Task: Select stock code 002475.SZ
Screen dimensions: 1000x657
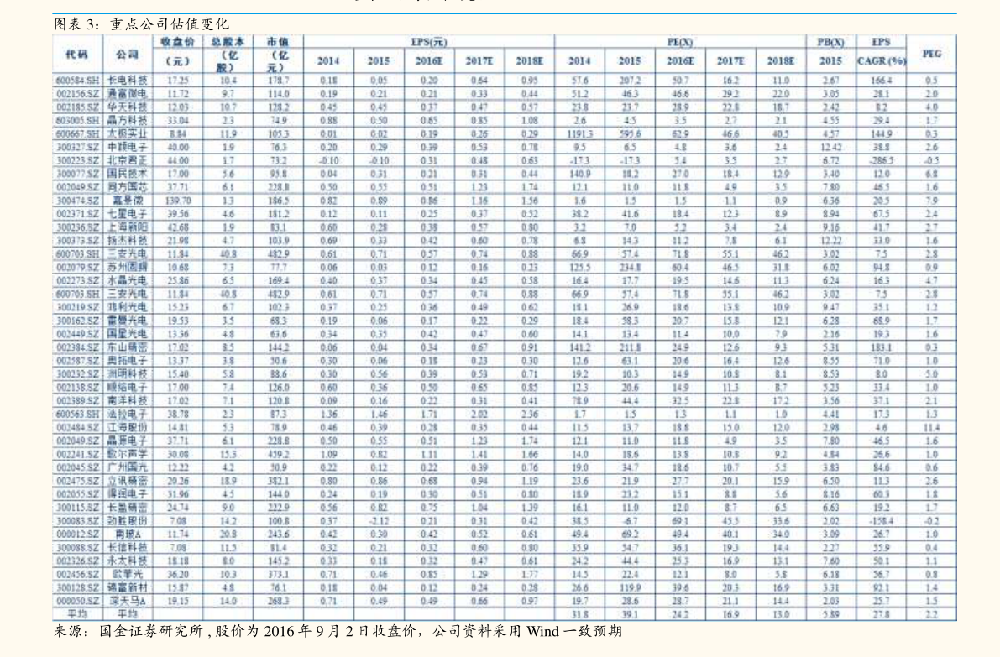Action: pos(77,481)
